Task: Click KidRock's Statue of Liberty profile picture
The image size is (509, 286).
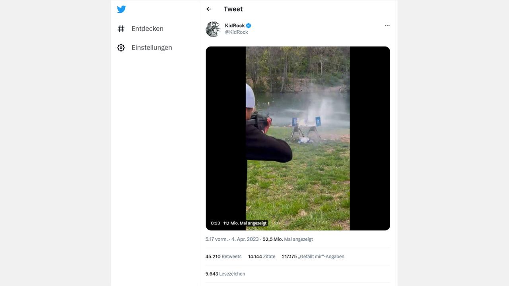Action: (213, 29)
